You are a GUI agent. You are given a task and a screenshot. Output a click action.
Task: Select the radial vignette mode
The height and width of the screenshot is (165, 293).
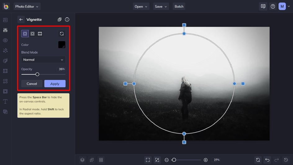pyautogui.click(x=25, y=33)
